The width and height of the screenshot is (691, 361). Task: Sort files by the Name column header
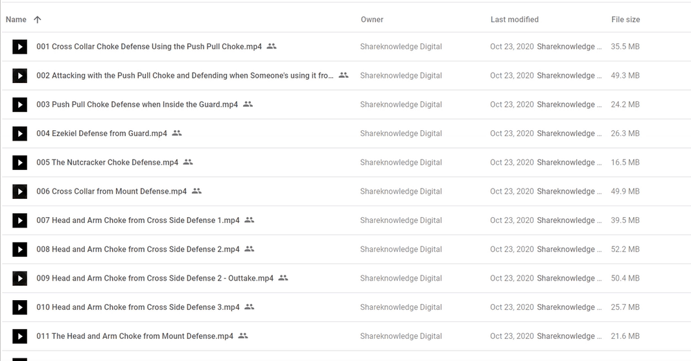(16, 19)
